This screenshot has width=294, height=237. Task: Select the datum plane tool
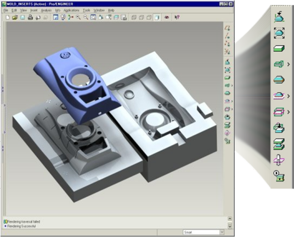pos(228,28)
